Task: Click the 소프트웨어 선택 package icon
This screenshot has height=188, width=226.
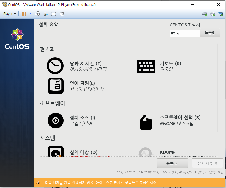Action: [146, 122]
